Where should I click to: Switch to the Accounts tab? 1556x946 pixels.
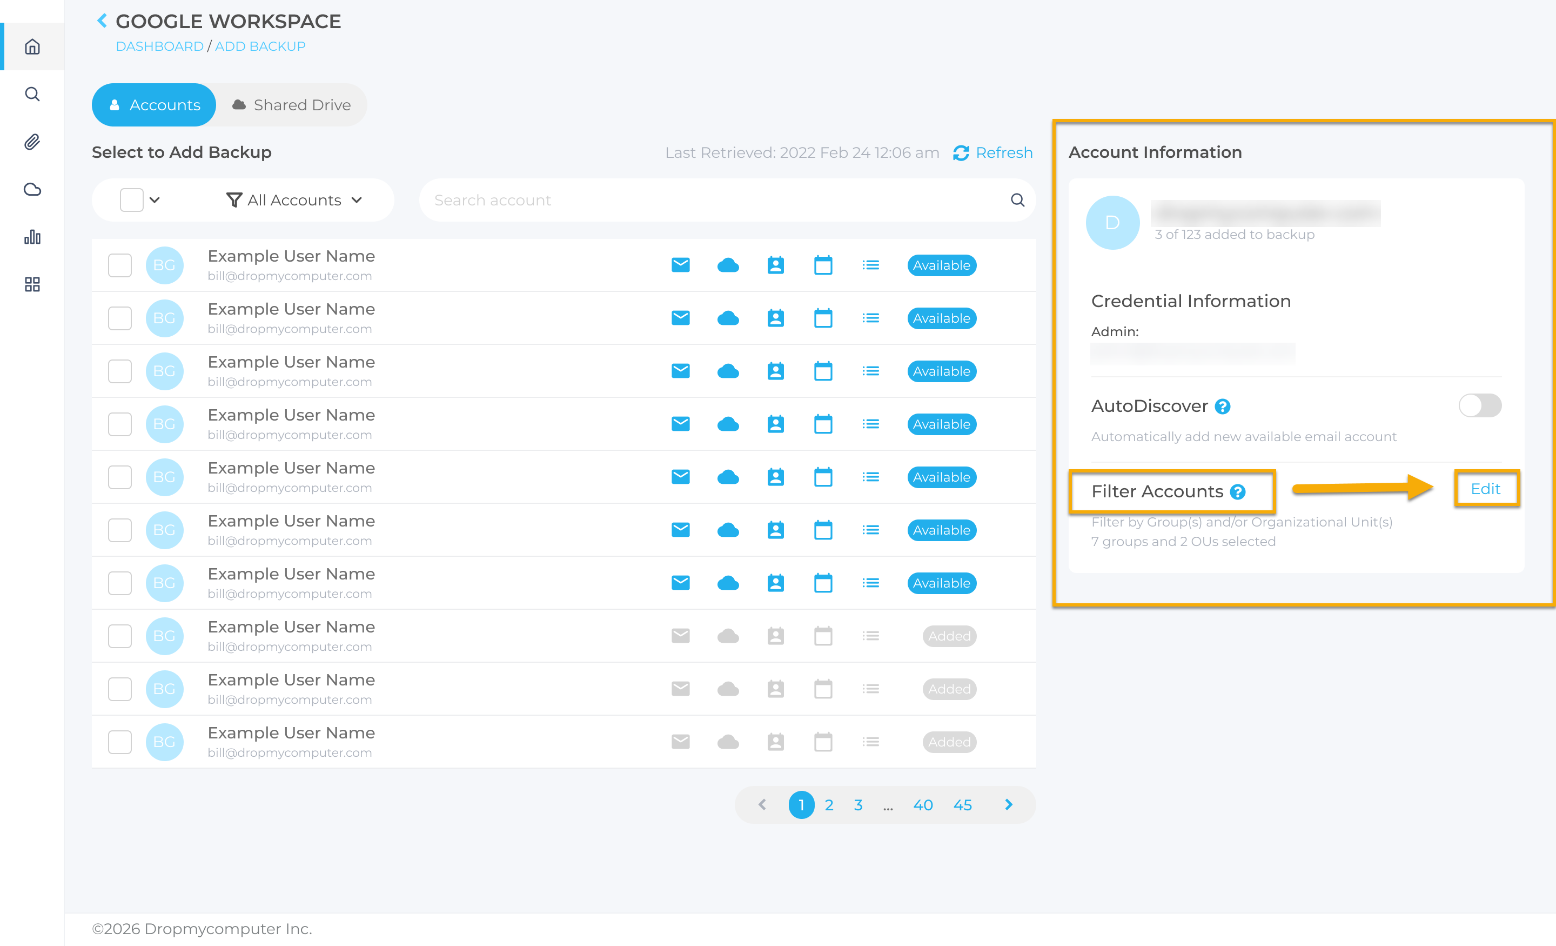154,105
